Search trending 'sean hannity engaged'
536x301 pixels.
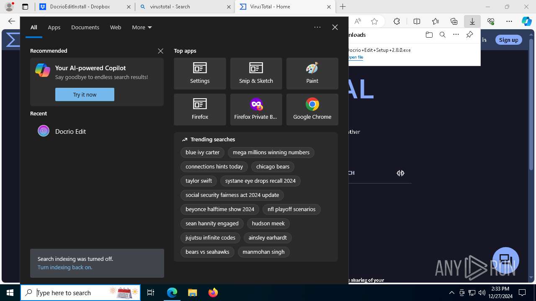point(212,224)
